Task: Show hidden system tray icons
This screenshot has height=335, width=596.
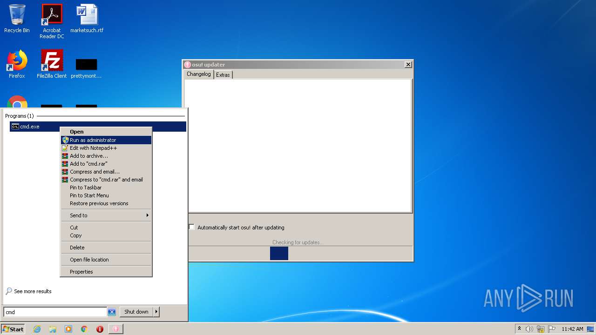Action: [519, 329]
